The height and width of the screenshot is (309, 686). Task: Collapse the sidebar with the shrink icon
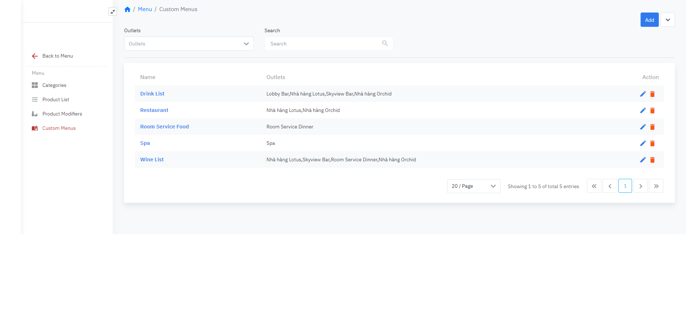(x=113, y=11)
